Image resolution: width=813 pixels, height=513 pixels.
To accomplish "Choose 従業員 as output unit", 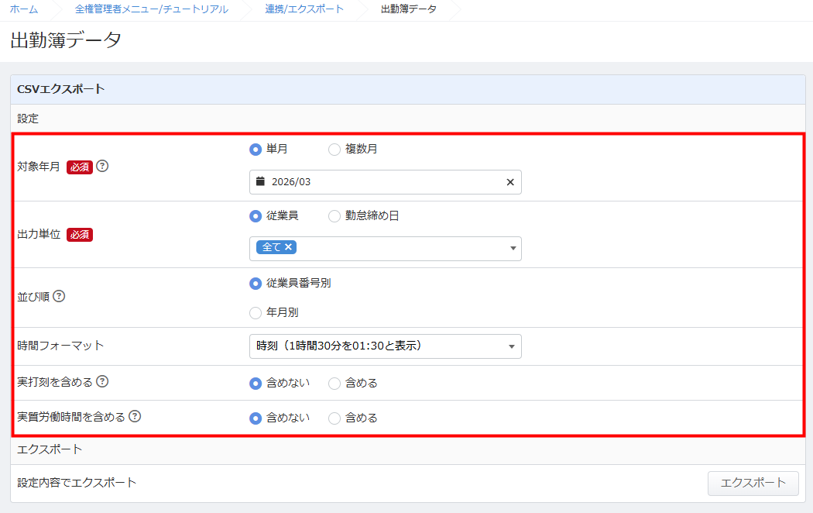I will pyautogui.click(x=255, y=215).
